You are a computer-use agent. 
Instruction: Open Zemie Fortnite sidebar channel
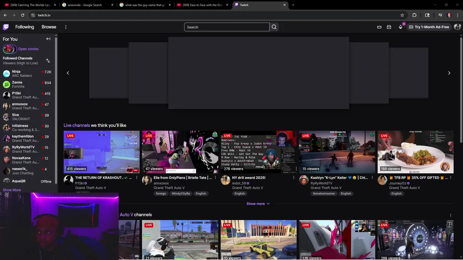27,84
